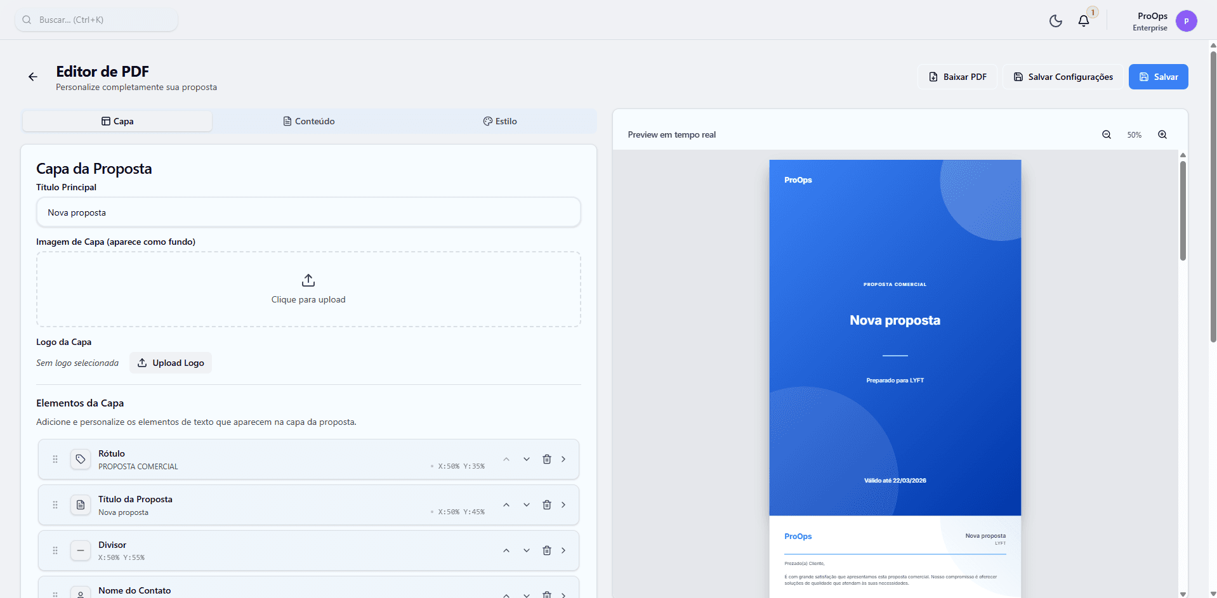This screenshot has width=1217, height=598.
Task: Delete the Divisor element
Action: pyautogui.click(x=546, y=550)
